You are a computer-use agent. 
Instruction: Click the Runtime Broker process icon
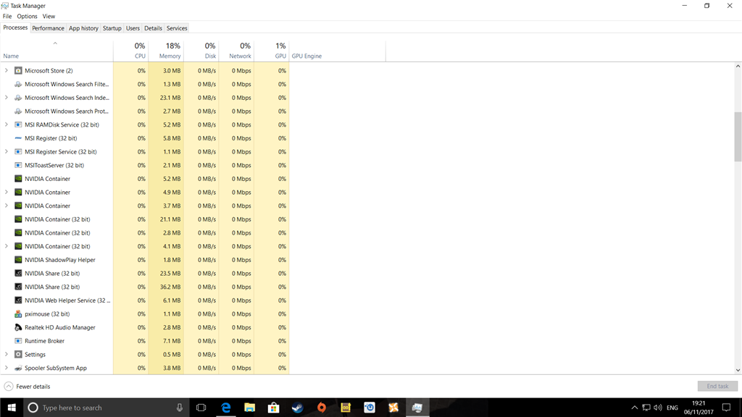(x=18, y=341)
